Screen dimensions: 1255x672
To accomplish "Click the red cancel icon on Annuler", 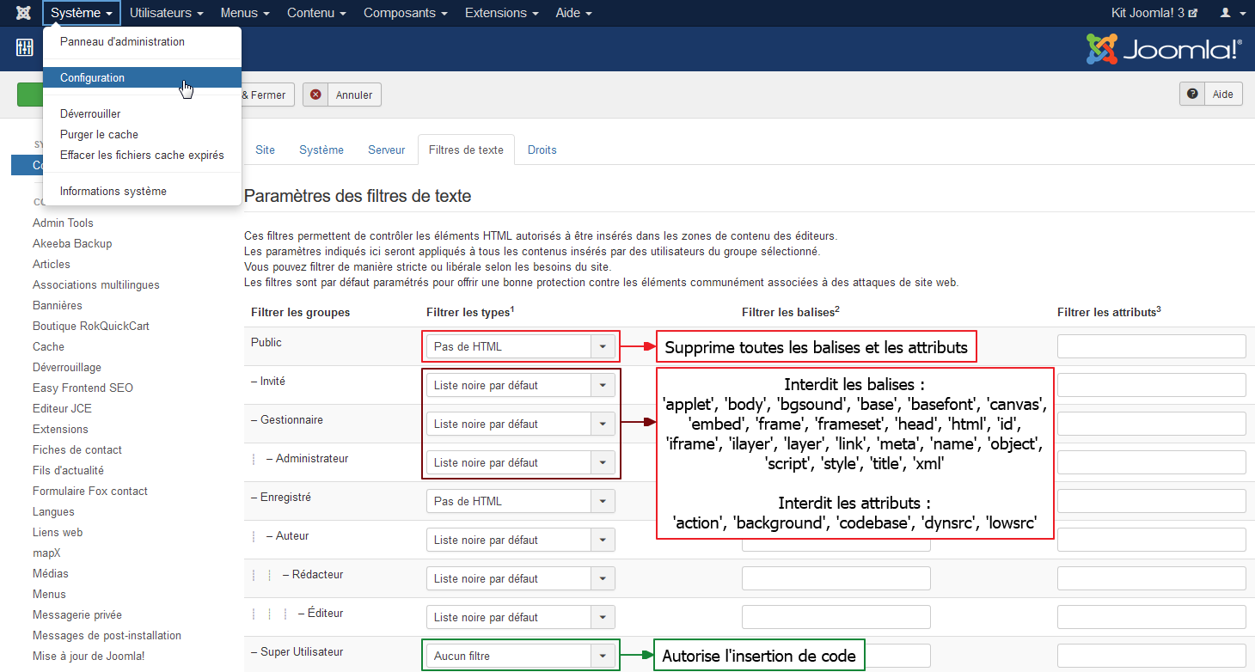I will [x=316, y=95].
